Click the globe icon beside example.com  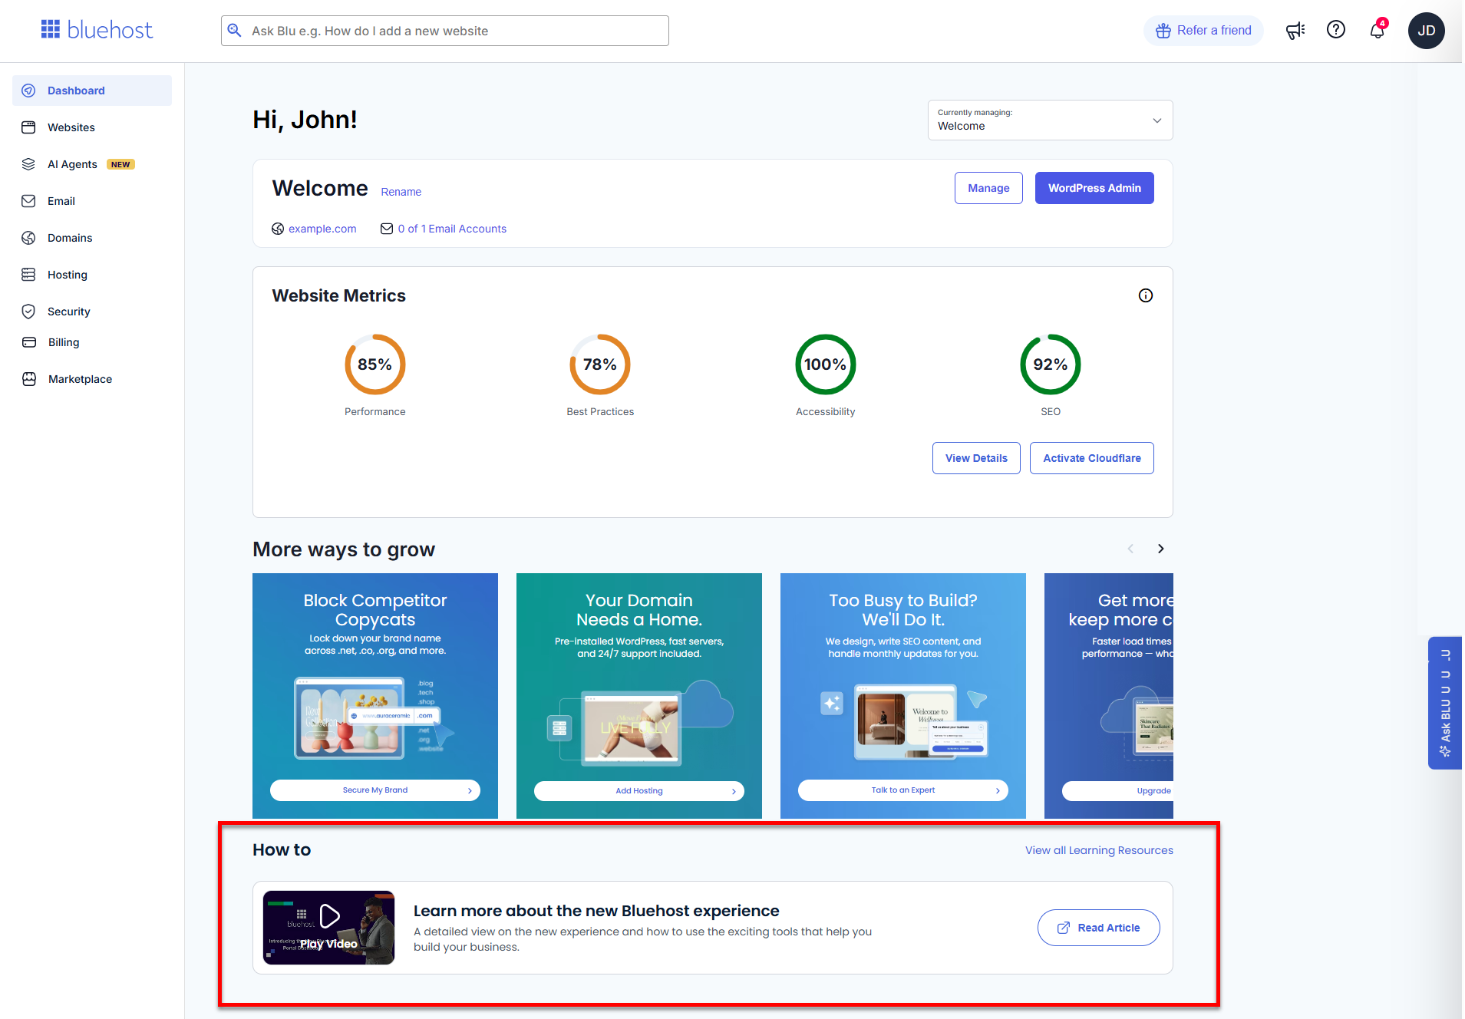click(x=278, y=229)
